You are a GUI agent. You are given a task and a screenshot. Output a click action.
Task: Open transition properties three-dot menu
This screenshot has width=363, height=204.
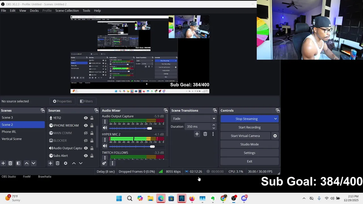213,134
